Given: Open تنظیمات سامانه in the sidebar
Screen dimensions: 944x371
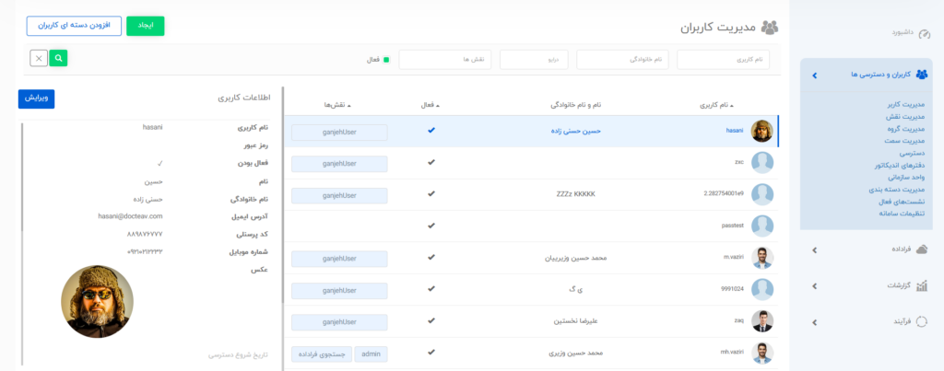Looking at the screenshot, I should 902,214.
